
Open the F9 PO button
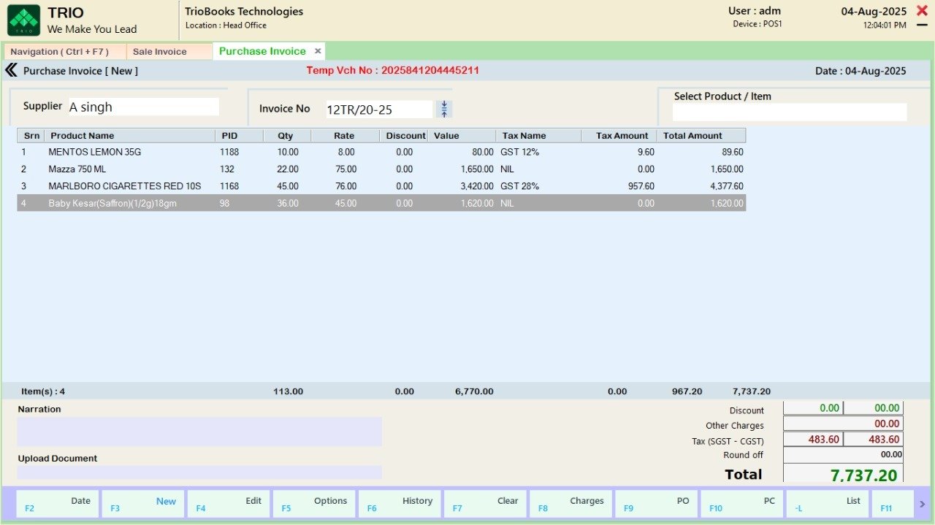point(656,504)
